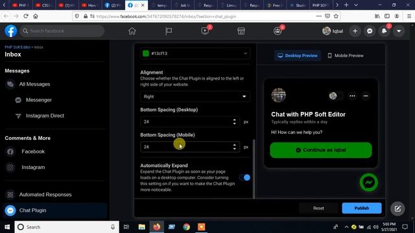
Task: Click the Windows taskbar Search box
Action: coord(67,227)
